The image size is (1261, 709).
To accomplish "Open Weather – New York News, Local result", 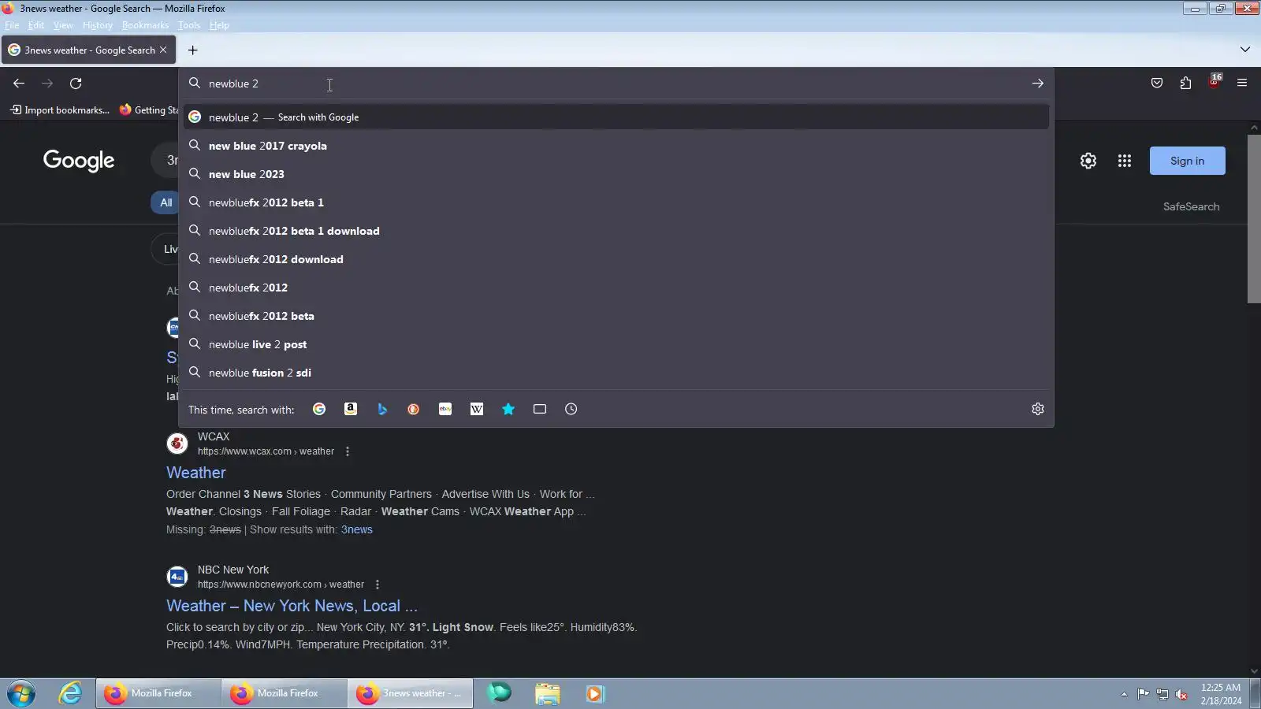I will click(292, 606).
